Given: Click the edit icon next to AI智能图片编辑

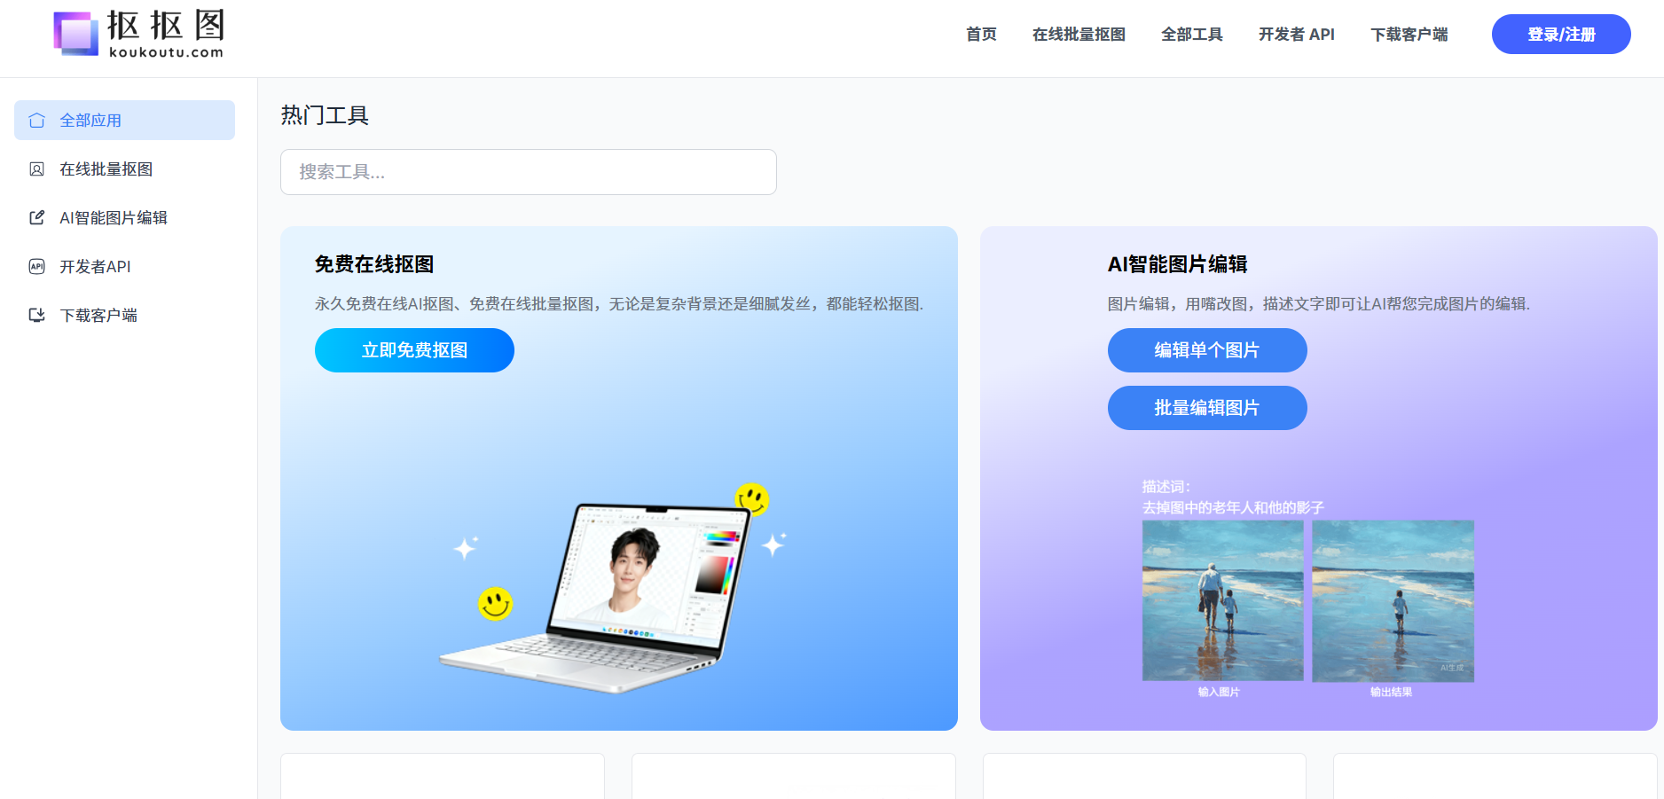Looking at the screenshot, I should [x=36, y=217].
